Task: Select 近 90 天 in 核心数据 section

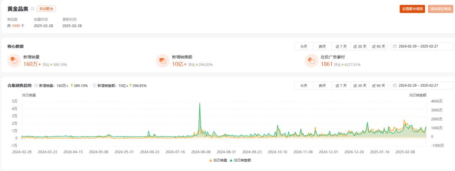Action: (x=379, y=46)
